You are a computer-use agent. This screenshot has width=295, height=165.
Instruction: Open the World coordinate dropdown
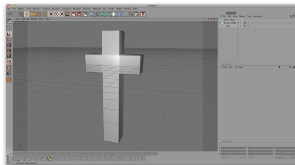pos(233,157)
